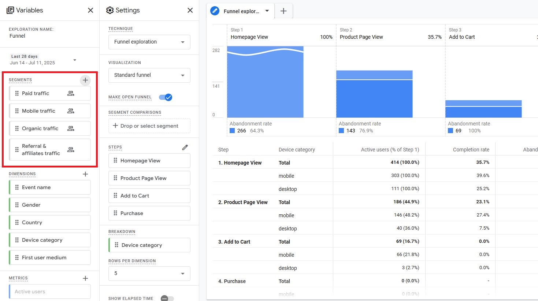The image size is (538, 301).
Task: Toggle the Make Open Funnel switch
Action: 166,97
